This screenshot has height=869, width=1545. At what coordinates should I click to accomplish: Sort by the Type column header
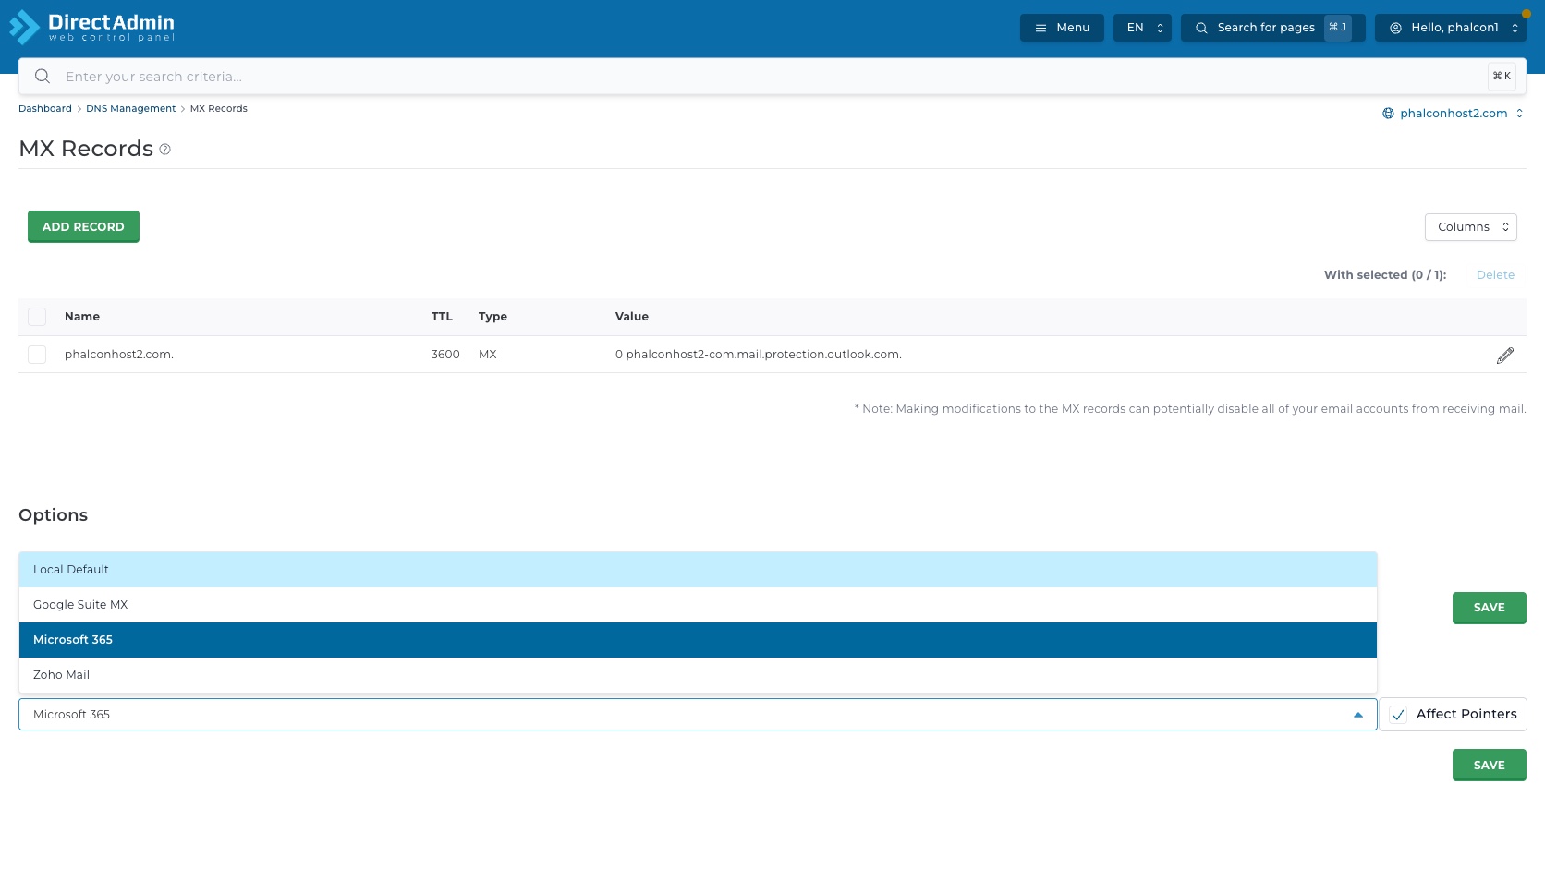pyautogui.click(x=493, y=317)
